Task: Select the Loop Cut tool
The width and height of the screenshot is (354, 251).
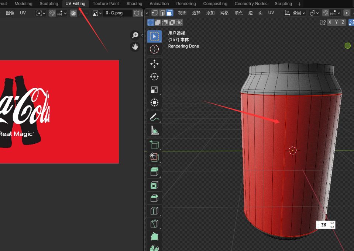Action: (x=154, y=210)
